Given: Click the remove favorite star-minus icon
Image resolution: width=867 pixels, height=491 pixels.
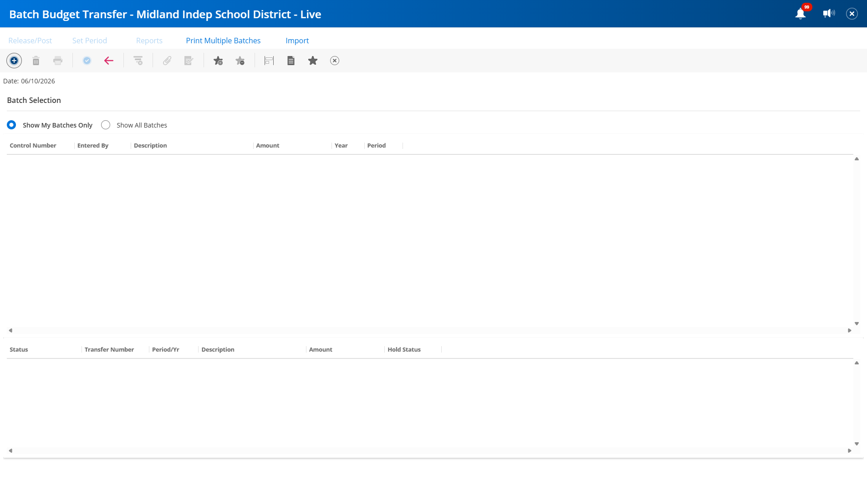Looking at the screenshot, I should (240, 61).
